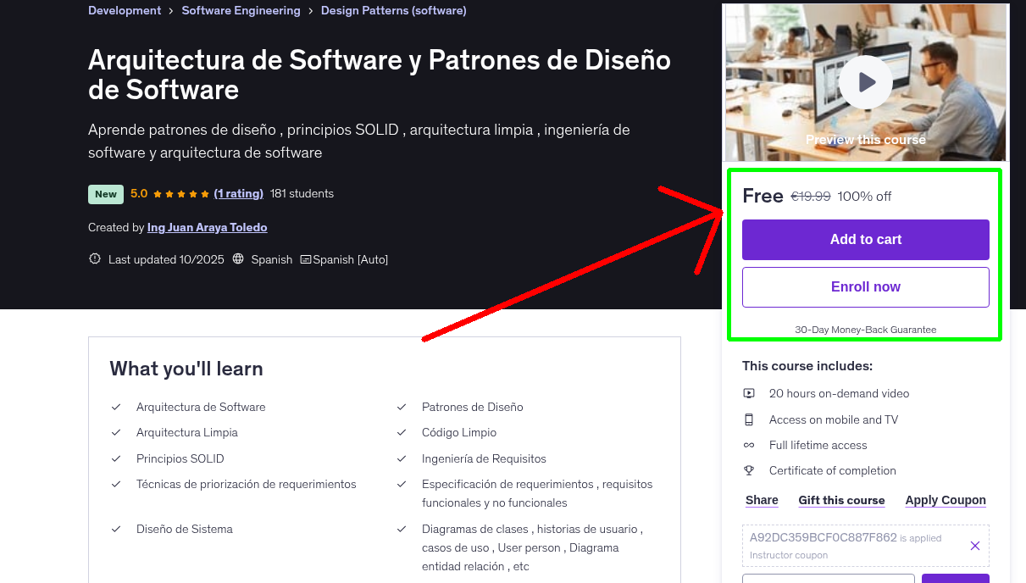Viewport: 1026px width, 583px height.
Task: View instructor Ing Juan Araya Toledo's profile
Action: pos(207,227)
